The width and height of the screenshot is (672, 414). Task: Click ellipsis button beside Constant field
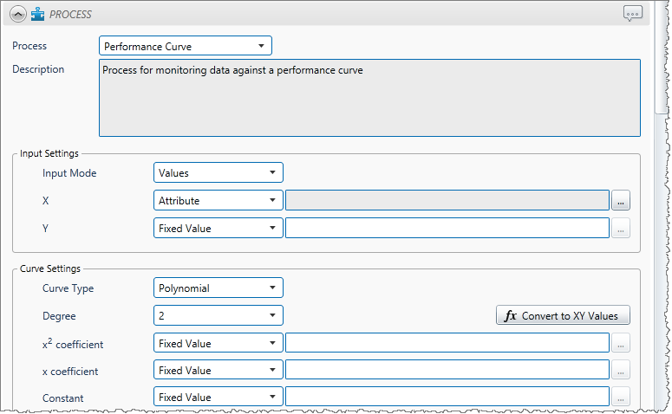[x=621, y=398]
